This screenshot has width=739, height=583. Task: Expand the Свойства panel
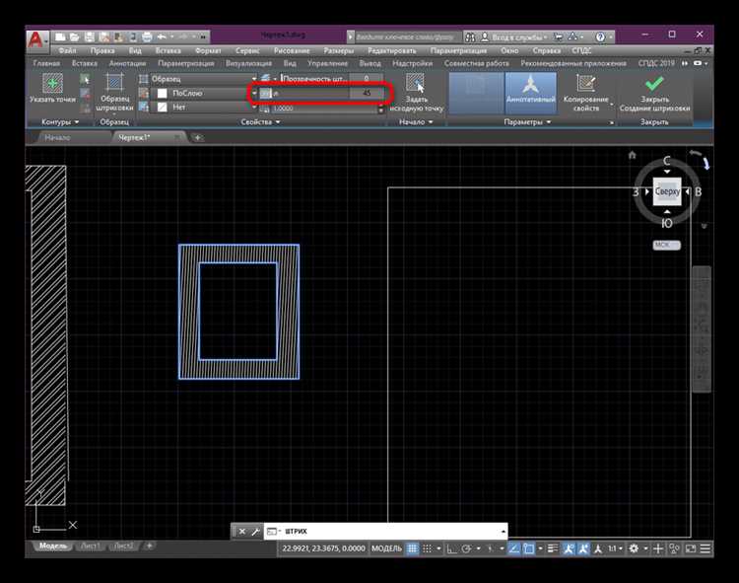[260, 122]
